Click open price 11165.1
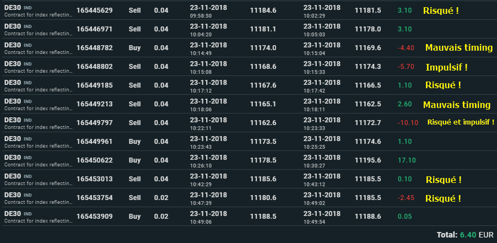 [x=263, y=104]
